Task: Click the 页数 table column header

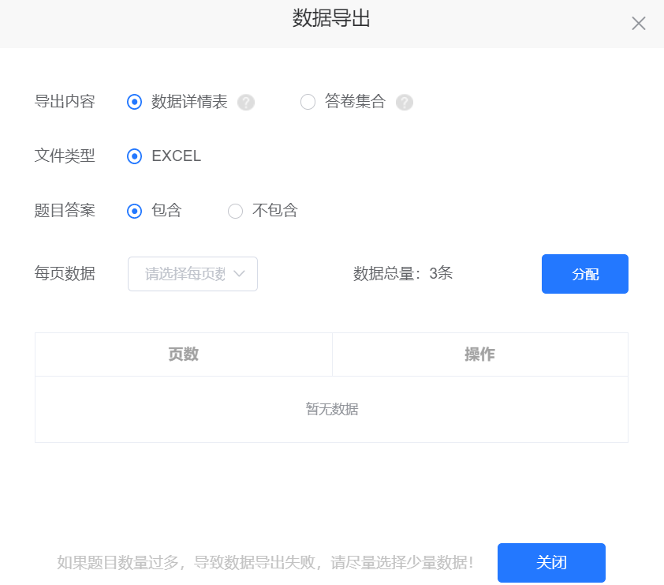Action: point(184,354)
